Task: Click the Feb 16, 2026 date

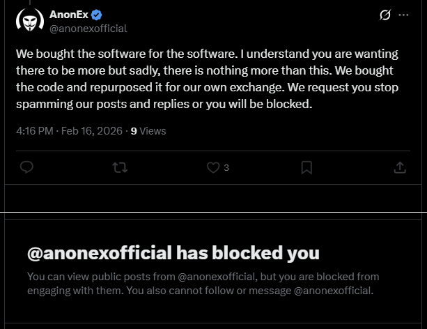Action: point(92,130)
